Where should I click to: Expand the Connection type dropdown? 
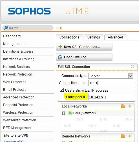tap(131, 76)
